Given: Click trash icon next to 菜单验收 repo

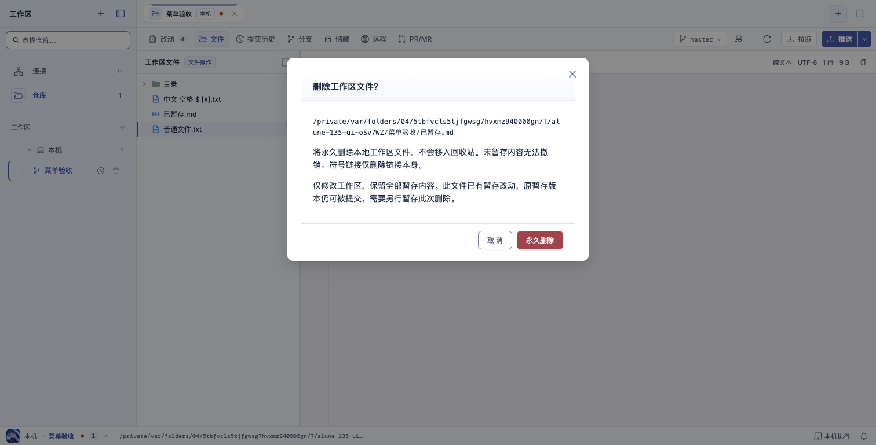Looking at the screenshot, I should (116, 171).
